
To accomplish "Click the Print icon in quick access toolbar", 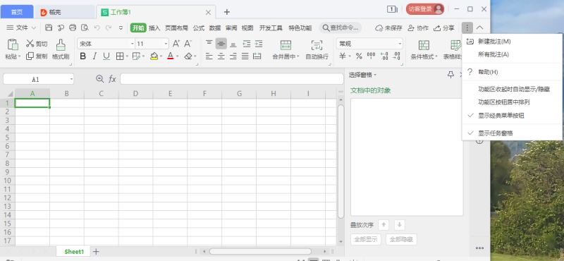I will tap(73, 28).
